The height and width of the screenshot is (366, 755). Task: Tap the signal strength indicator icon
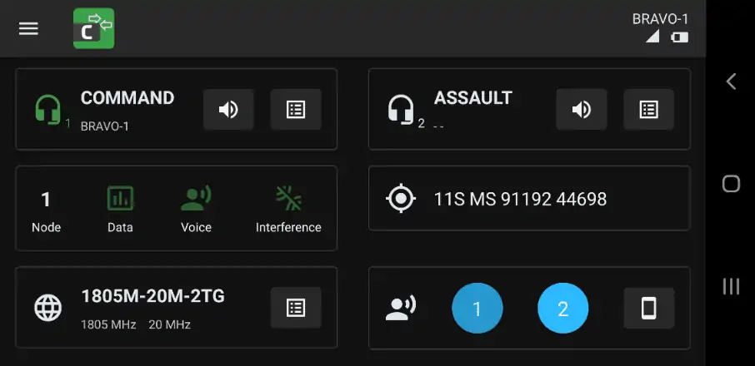[x=652, y=36]
